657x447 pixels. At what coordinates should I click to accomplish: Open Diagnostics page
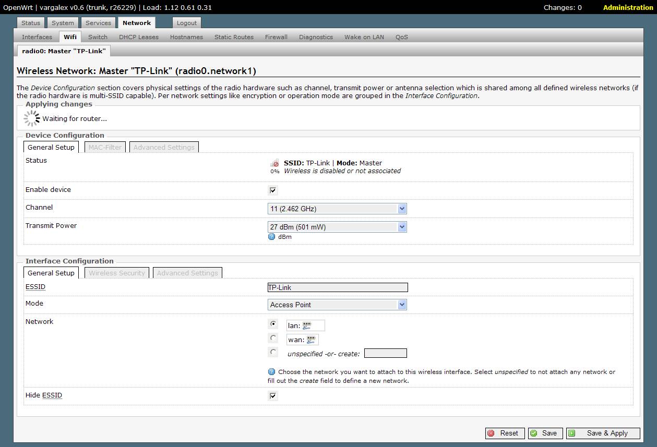tap(316, 37)
